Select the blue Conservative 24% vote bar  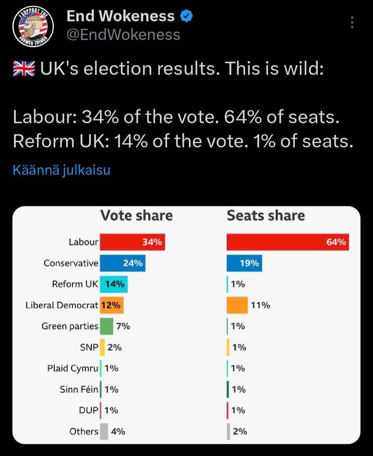(122, 263)
